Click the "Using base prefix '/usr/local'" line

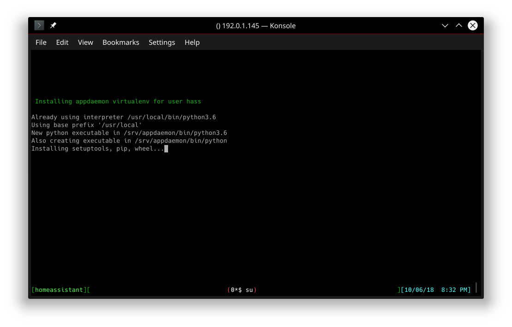86,125
